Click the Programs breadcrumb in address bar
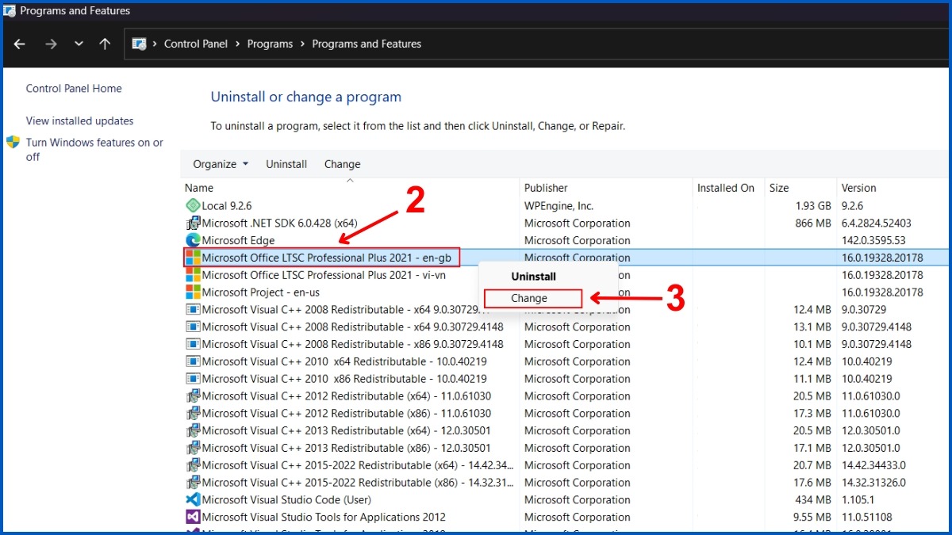The width and height of the screenshot is (952, 535). (x=270, y=44)
